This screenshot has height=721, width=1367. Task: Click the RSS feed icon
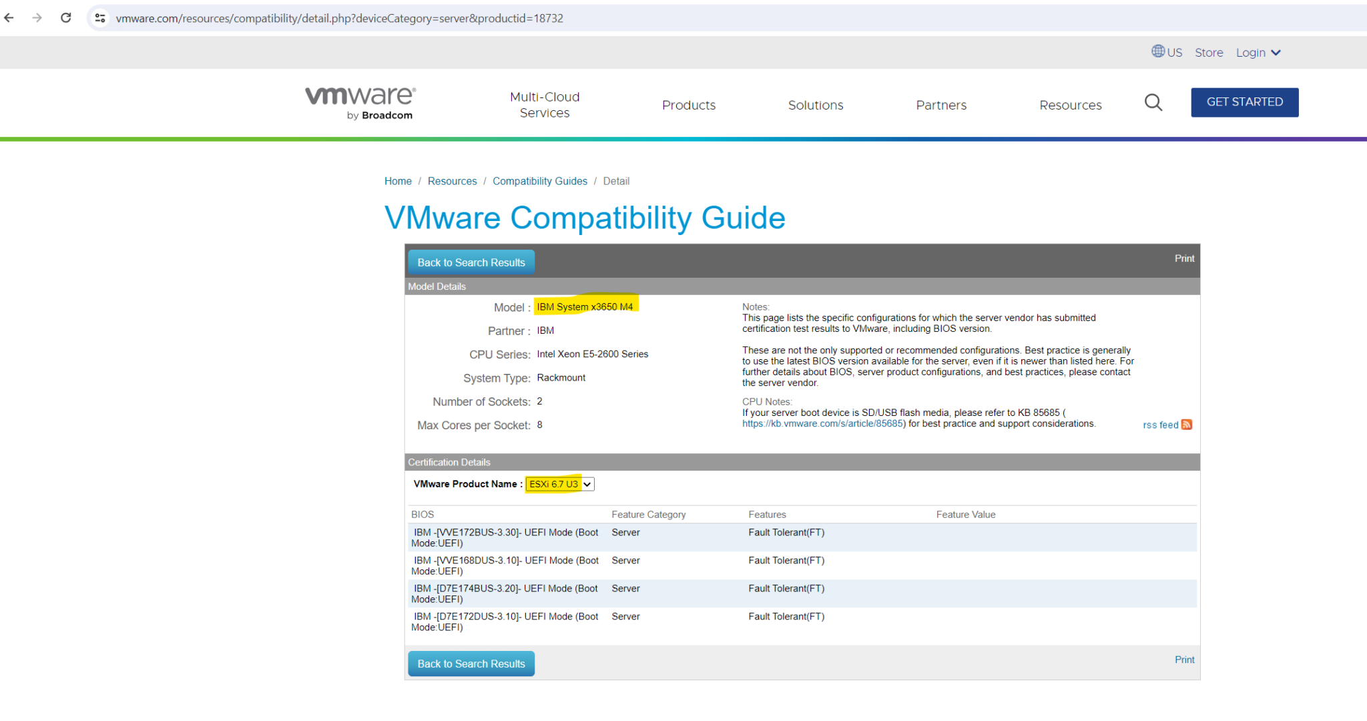pos(1187,425)
